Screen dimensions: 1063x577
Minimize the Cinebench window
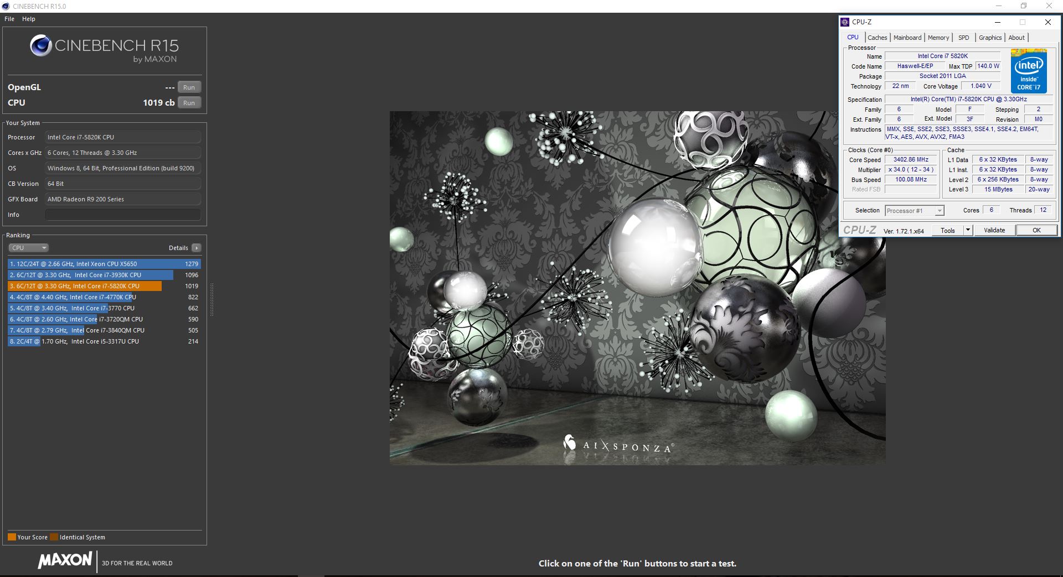tap(999, 6)
